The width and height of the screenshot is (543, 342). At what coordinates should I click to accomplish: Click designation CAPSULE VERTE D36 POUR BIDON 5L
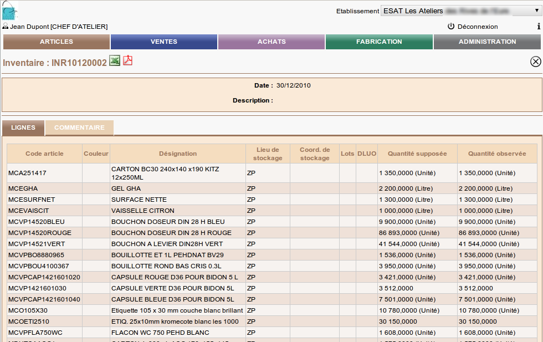click(172, 288)
